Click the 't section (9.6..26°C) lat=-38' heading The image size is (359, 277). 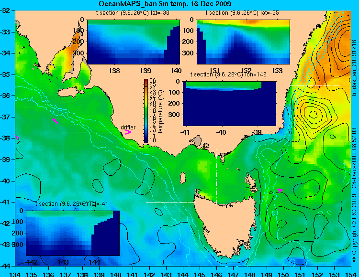pyautogui.click(x=133, y=13)
